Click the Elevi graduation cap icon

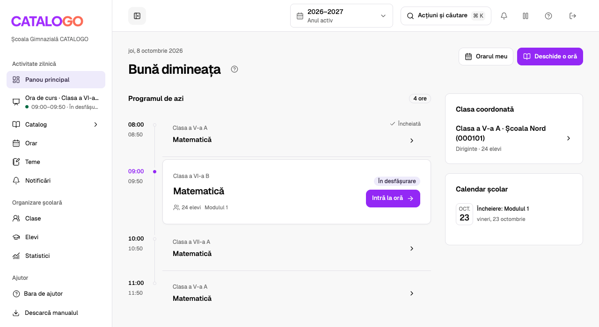point(16,237)
